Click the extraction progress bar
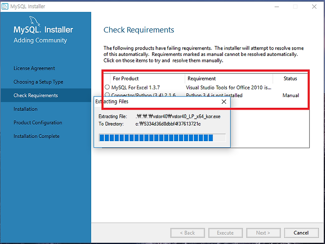 coord(162,138)
